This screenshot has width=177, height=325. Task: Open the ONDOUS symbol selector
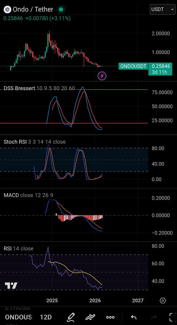tap(19, 317)
